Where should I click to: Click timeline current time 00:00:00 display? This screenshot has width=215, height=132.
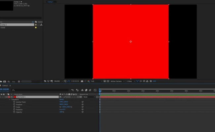pos(4,89)
